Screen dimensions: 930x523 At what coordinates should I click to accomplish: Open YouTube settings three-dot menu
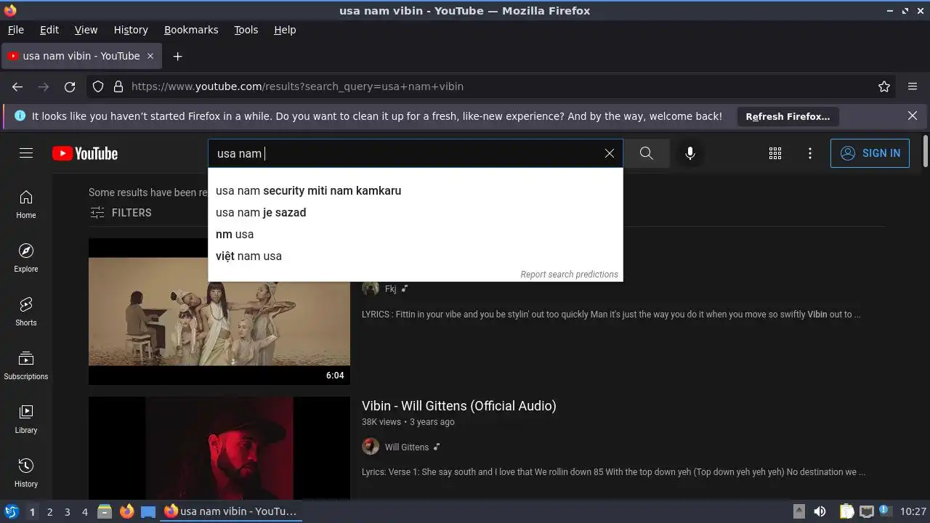click(810, 153)
